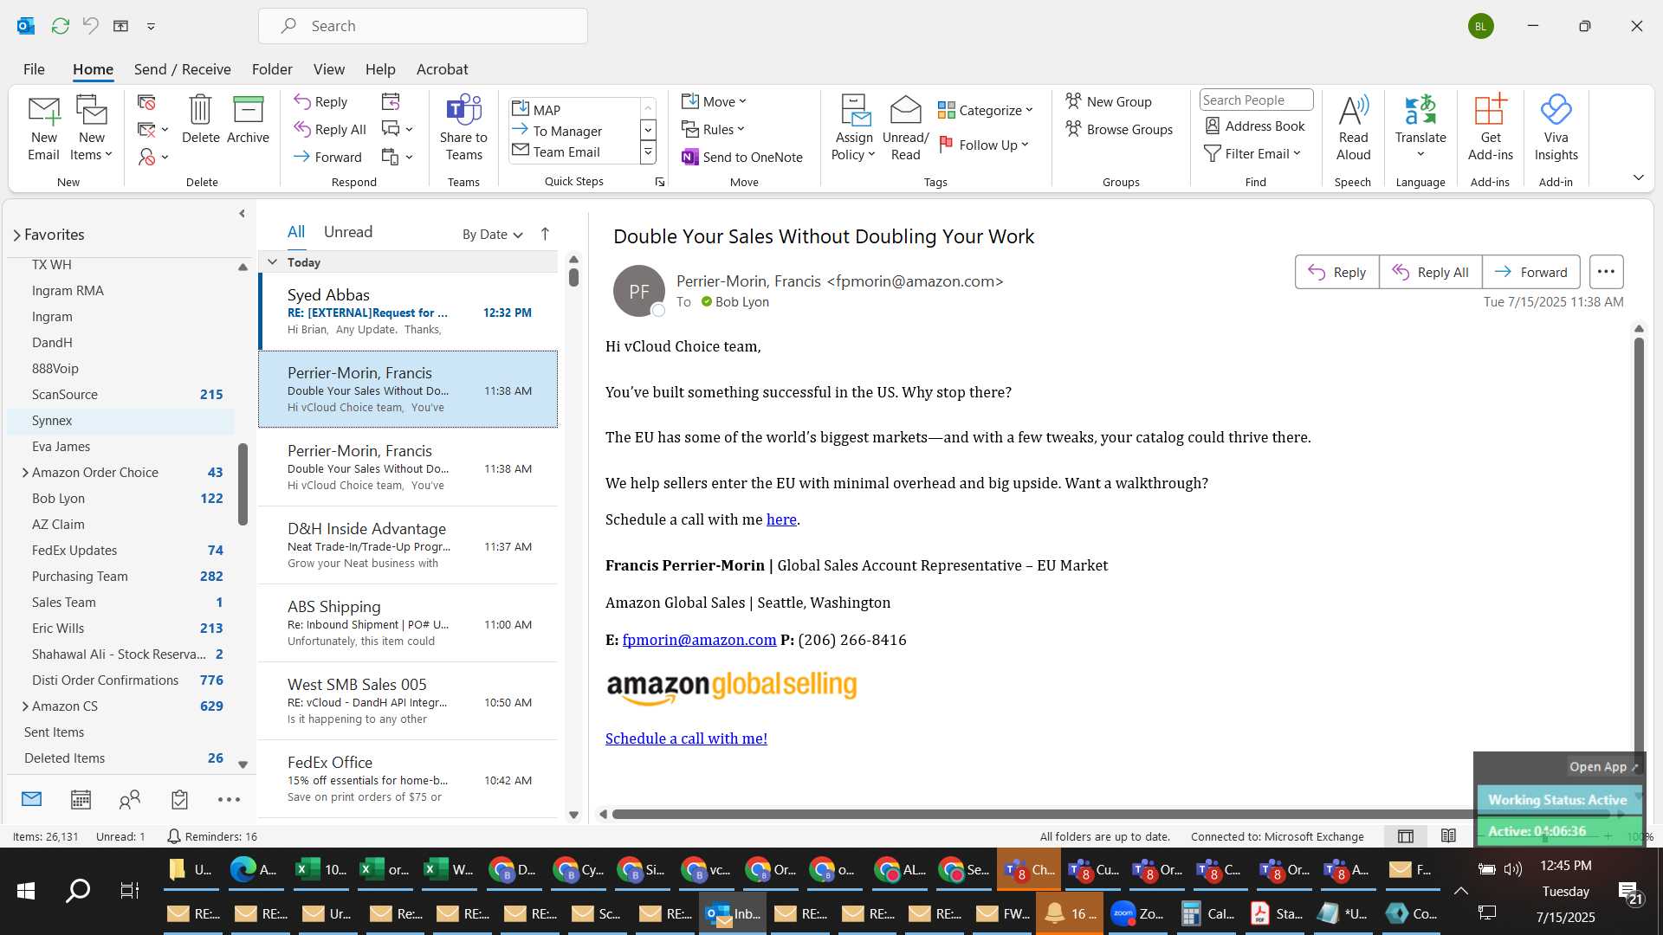1663x935 pixels.
Task: Click Reply button in reading pane
Action: (x=1336, y=272)
